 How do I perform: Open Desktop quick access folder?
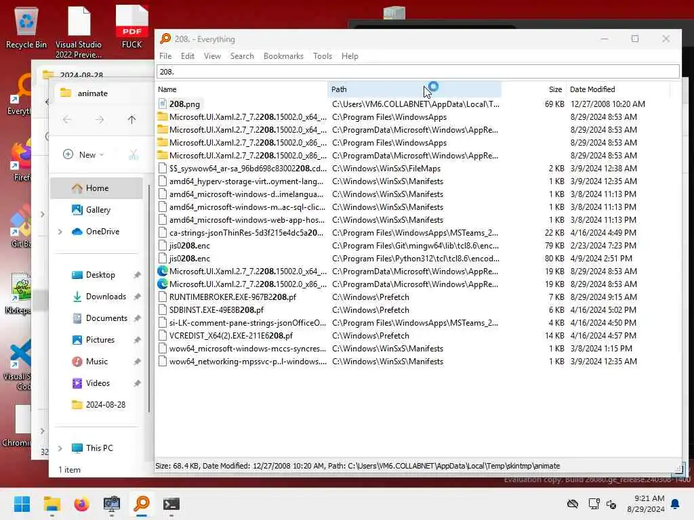tap(100, 275)
